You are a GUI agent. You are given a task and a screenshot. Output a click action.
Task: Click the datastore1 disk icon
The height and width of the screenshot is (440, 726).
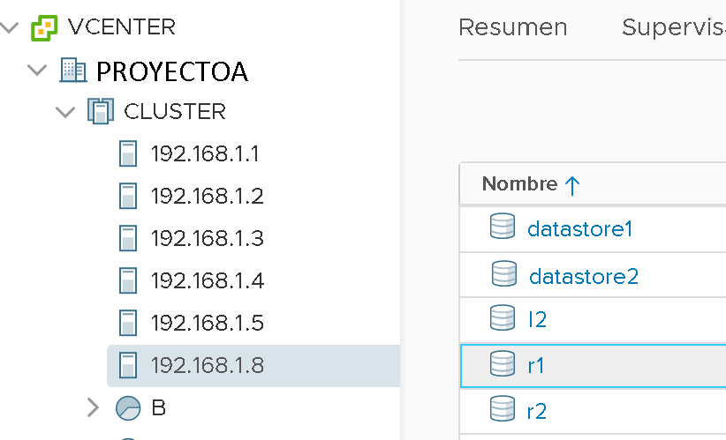[x=503, y=226]
